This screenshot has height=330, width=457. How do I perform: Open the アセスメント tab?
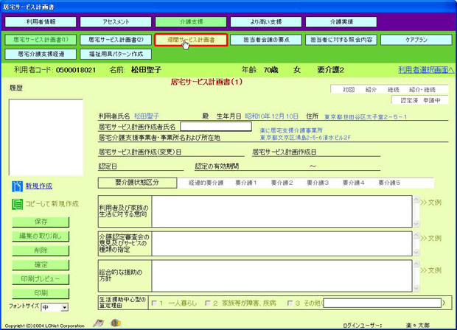116,22
